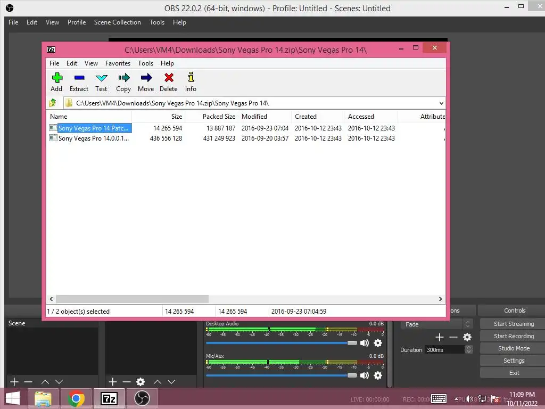Sort by Accessed column header

(x=371, y=117)
